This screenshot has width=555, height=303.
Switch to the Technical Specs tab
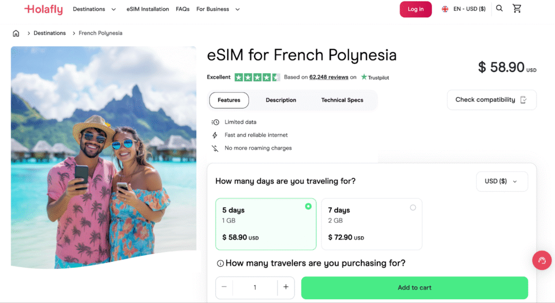(342, 100)
